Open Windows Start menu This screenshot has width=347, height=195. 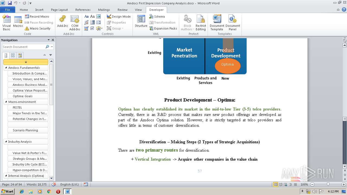click(7, 191)
